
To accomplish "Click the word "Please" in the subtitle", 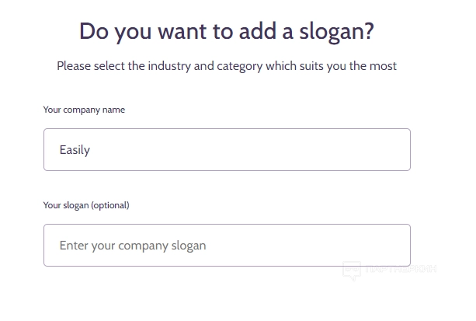I will [x=75, y=66].
